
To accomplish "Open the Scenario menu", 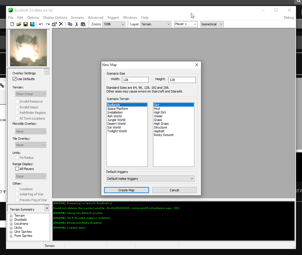I will pyautogui.click(x=77, y=18).
